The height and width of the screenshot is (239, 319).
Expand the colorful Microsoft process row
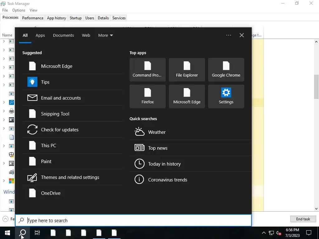pyautogui.click(x=4, y=181)
